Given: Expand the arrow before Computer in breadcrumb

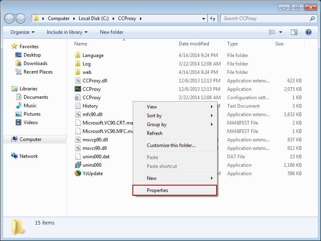Looking at the screenshot, I should [x=43, y=18].
